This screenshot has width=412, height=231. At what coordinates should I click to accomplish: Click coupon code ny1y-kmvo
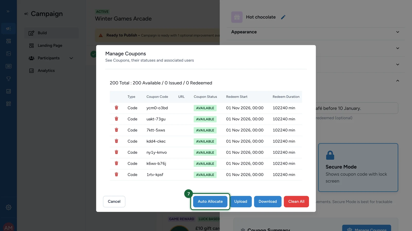[157, 152]
